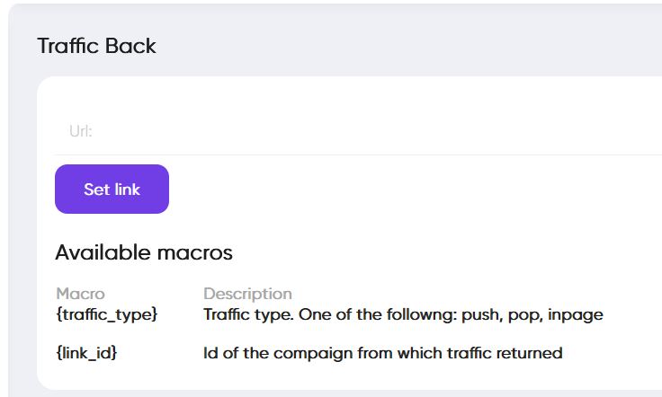Click the link_id campaign description sentence

point(382,353)
